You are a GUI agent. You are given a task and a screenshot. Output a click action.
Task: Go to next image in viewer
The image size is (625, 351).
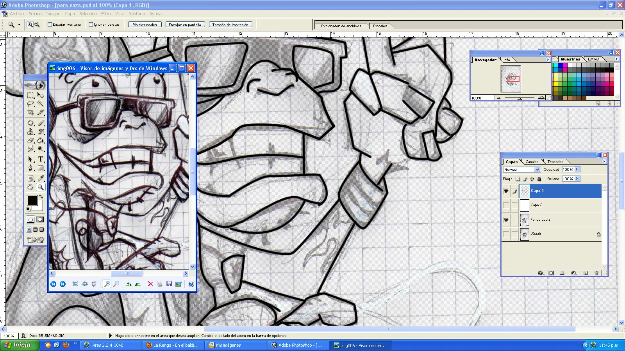tap(62, 284)
